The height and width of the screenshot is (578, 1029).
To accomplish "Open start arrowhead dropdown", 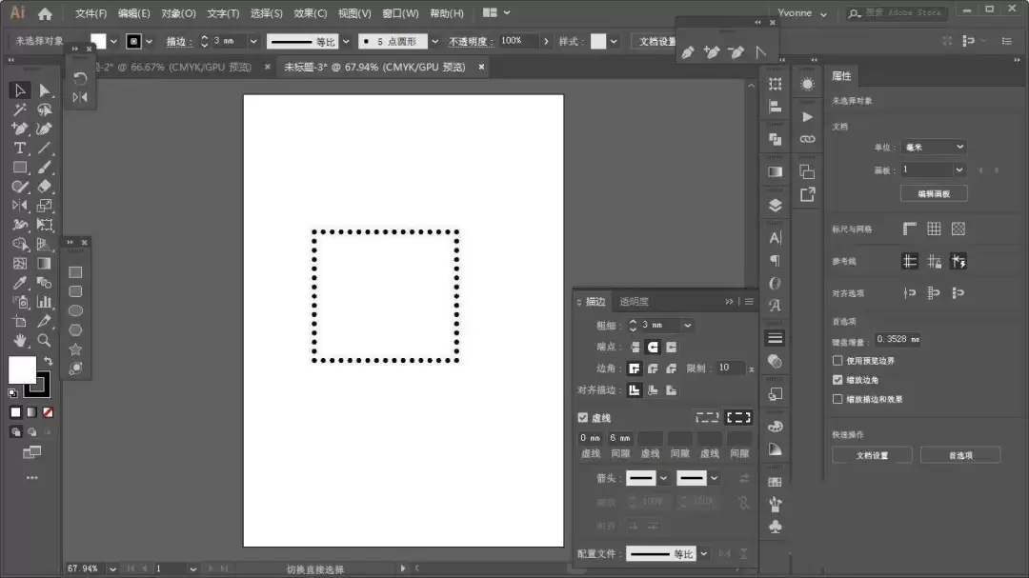I will 663,478.
